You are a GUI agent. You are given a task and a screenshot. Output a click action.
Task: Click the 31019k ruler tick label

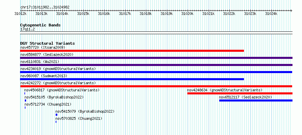tap(167, 14)
